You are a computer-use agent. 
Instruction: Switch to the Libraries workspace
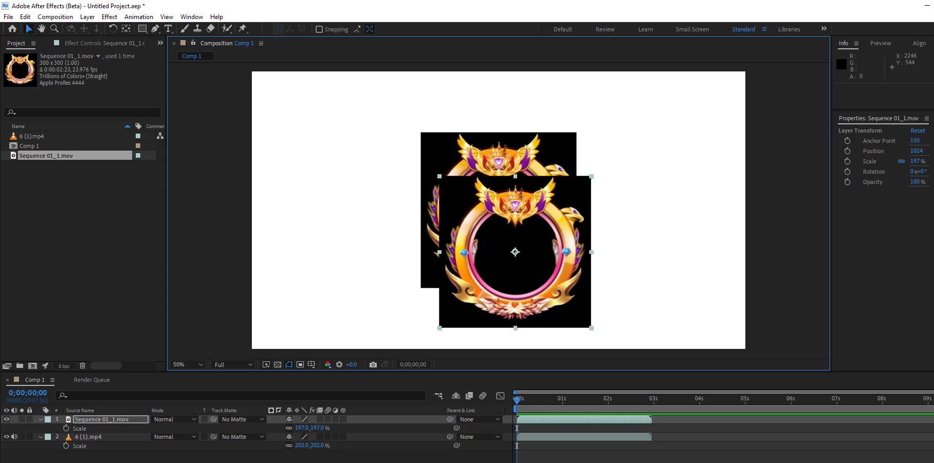pos(789,29)
